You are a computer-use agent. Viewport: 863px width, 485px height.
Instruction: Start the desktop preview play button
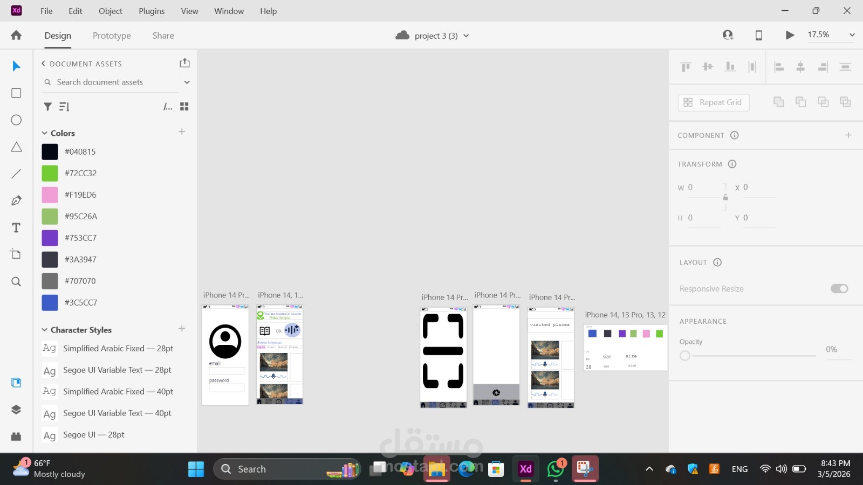[790, 36]
